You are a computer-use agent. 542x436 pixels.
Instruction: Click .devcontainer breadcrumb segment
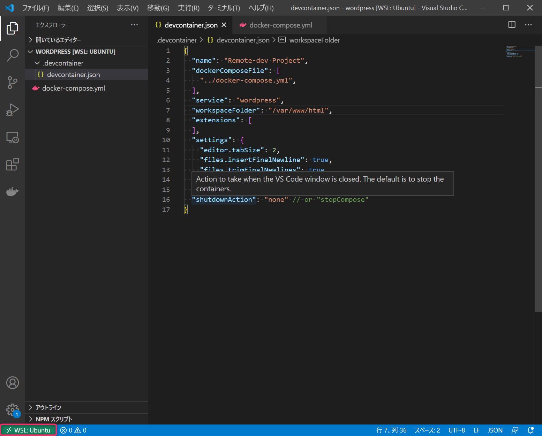coord(177,40)
